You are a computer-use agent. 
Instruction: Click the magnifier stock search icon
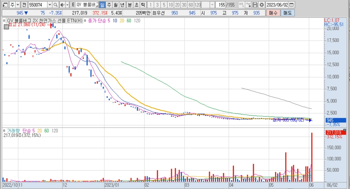(x=56, y=5)
